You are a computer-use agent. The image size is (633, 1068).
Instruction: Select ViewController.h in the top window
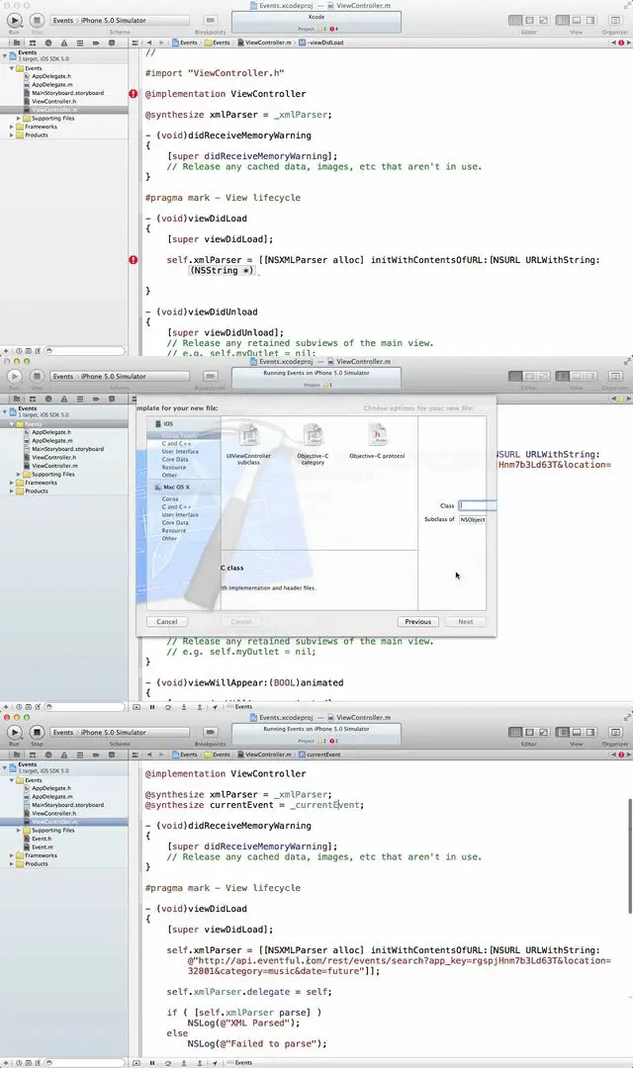(x=53, y=102)
